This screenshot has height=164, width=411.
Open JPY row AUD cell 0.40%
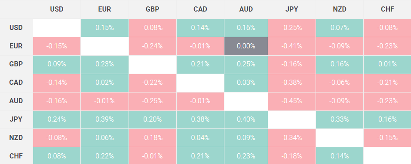pos(246,119)
